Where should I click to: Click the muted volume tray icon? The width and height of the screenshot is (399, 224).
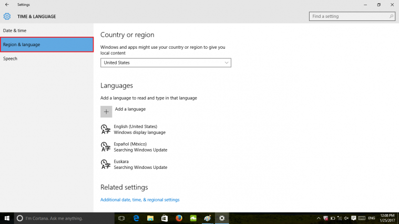point(346,218)
